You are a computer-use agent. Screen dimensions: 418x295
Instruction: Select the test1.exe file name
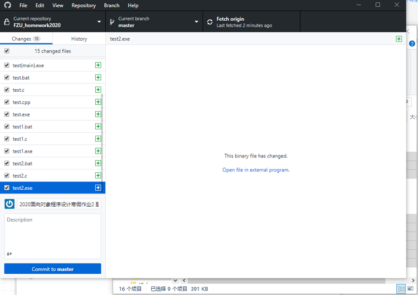[x=23, y=151]
